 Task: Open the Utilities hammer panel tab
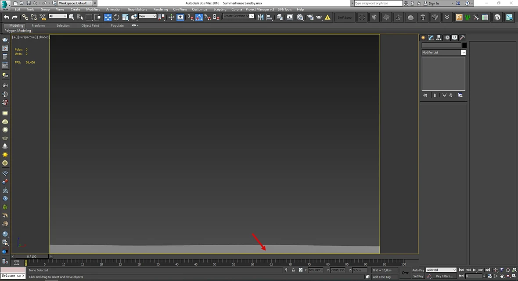463,38
